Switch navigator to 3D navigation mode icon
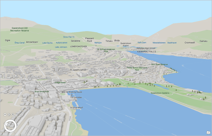This screenshot has height=136, width=212. 9,115
